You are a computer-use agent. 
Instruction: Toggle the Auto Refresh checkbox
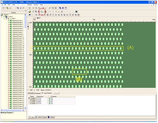[42, 93]
